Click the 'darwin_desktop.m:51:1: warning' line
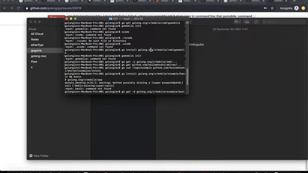 coord(124,83)
